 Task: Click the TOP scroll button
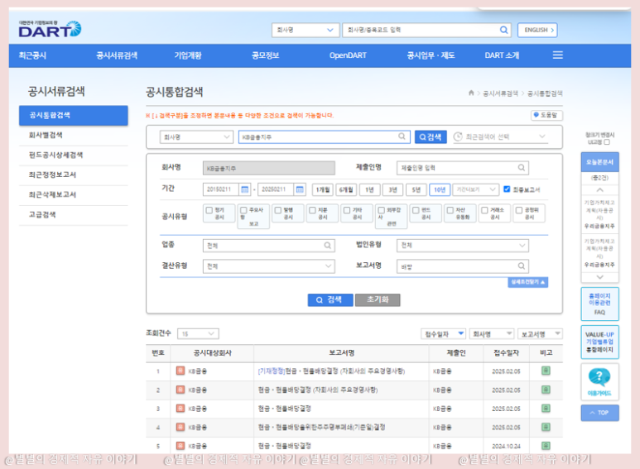tap(599, 413)
